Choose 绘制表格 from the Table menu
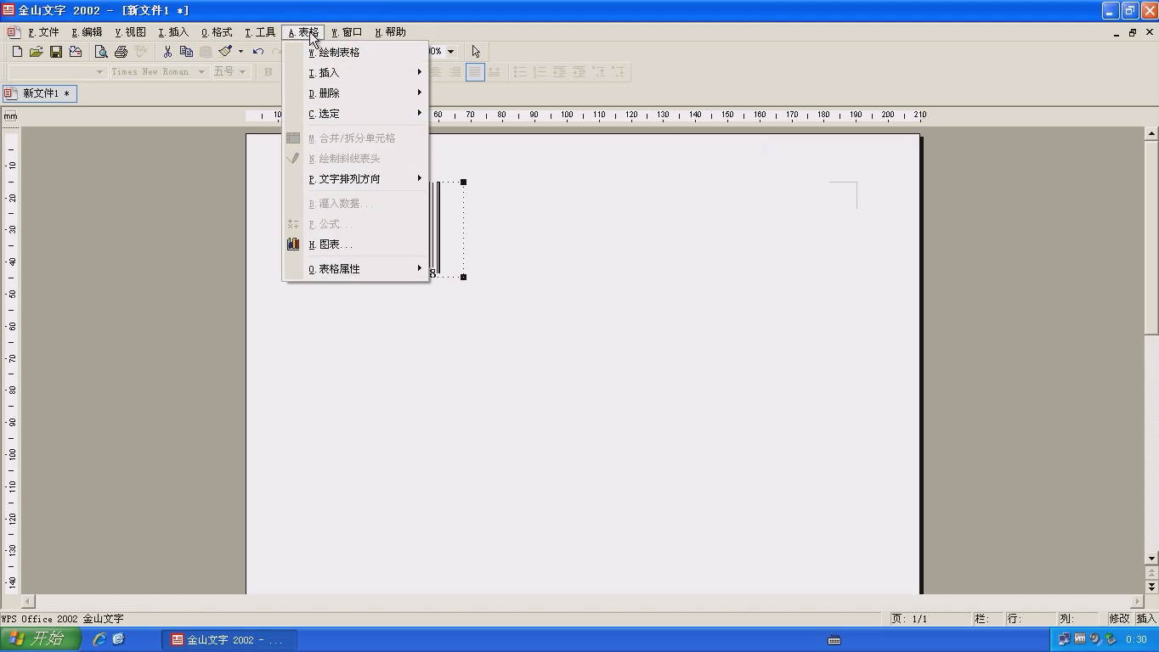 point(357,53)
